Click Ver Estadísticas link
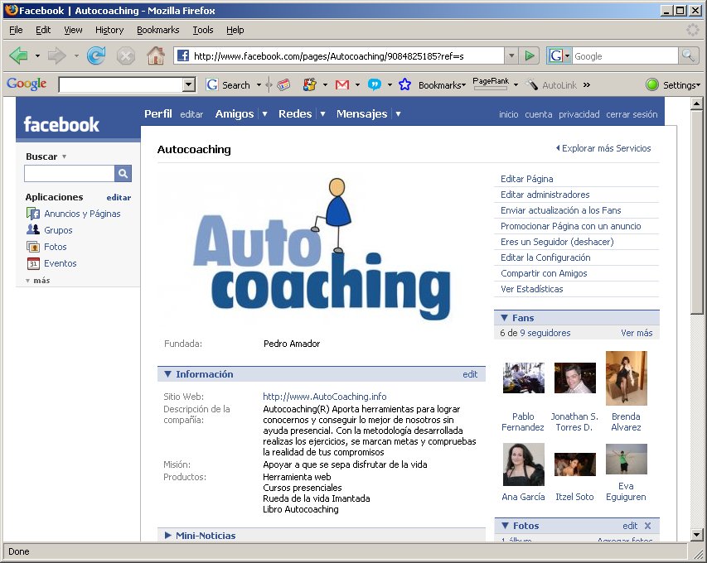Viewport: 707px width, 563px height. tap(531, 289)
